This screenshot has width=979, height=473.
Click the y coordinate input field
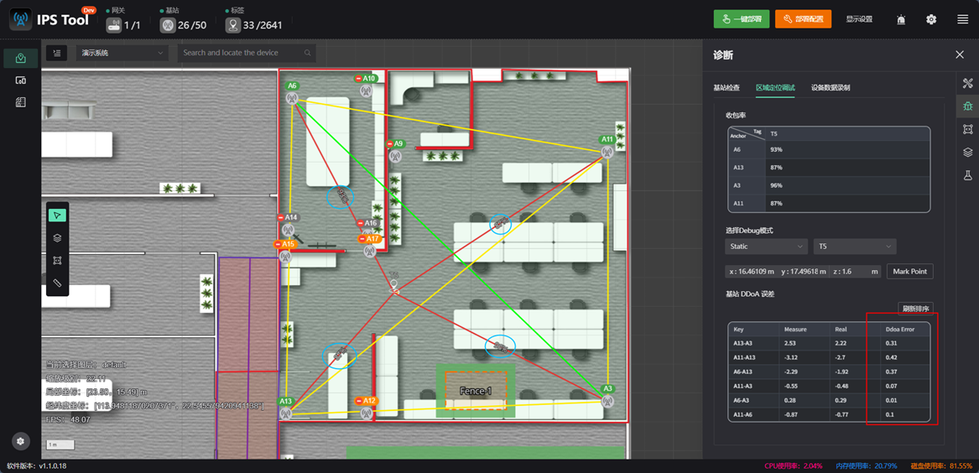pos(804,272)
